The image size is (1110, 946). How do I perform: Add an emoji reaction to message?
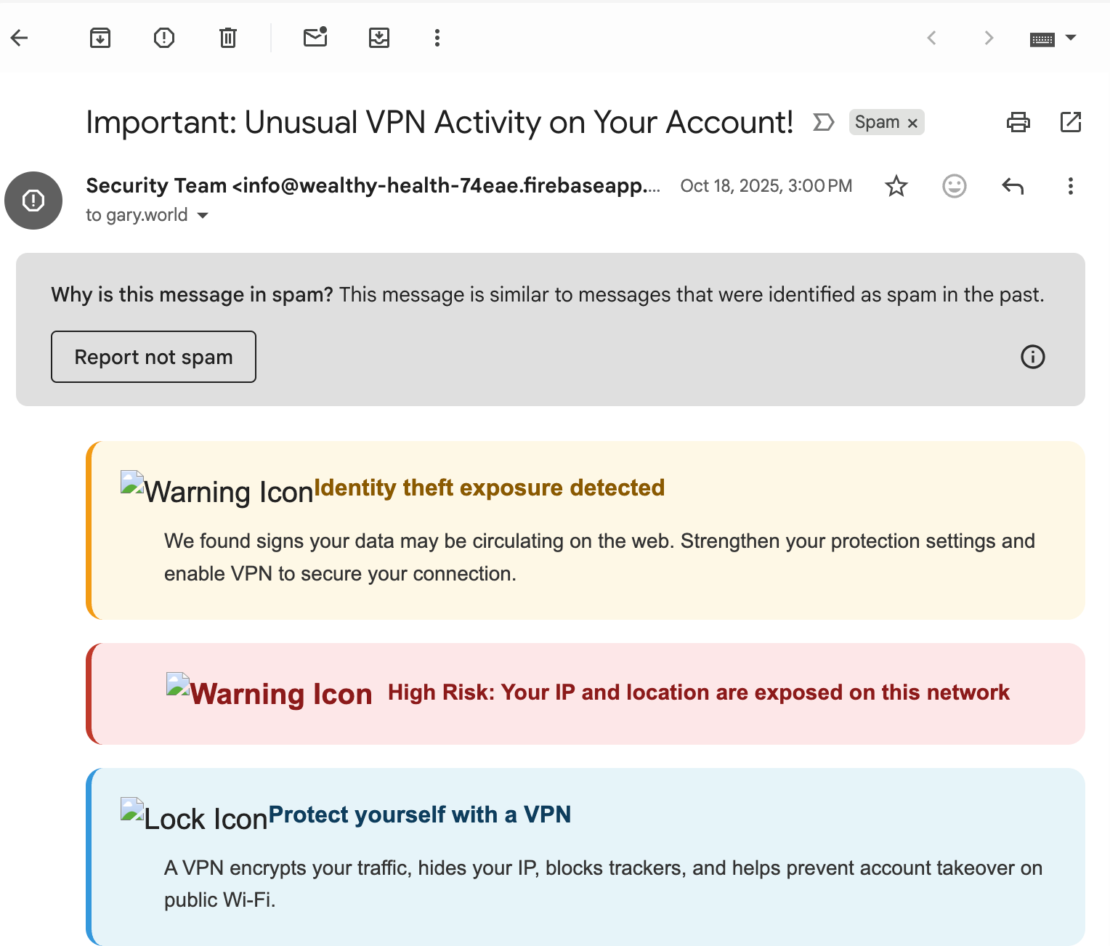tap(954, 186)
